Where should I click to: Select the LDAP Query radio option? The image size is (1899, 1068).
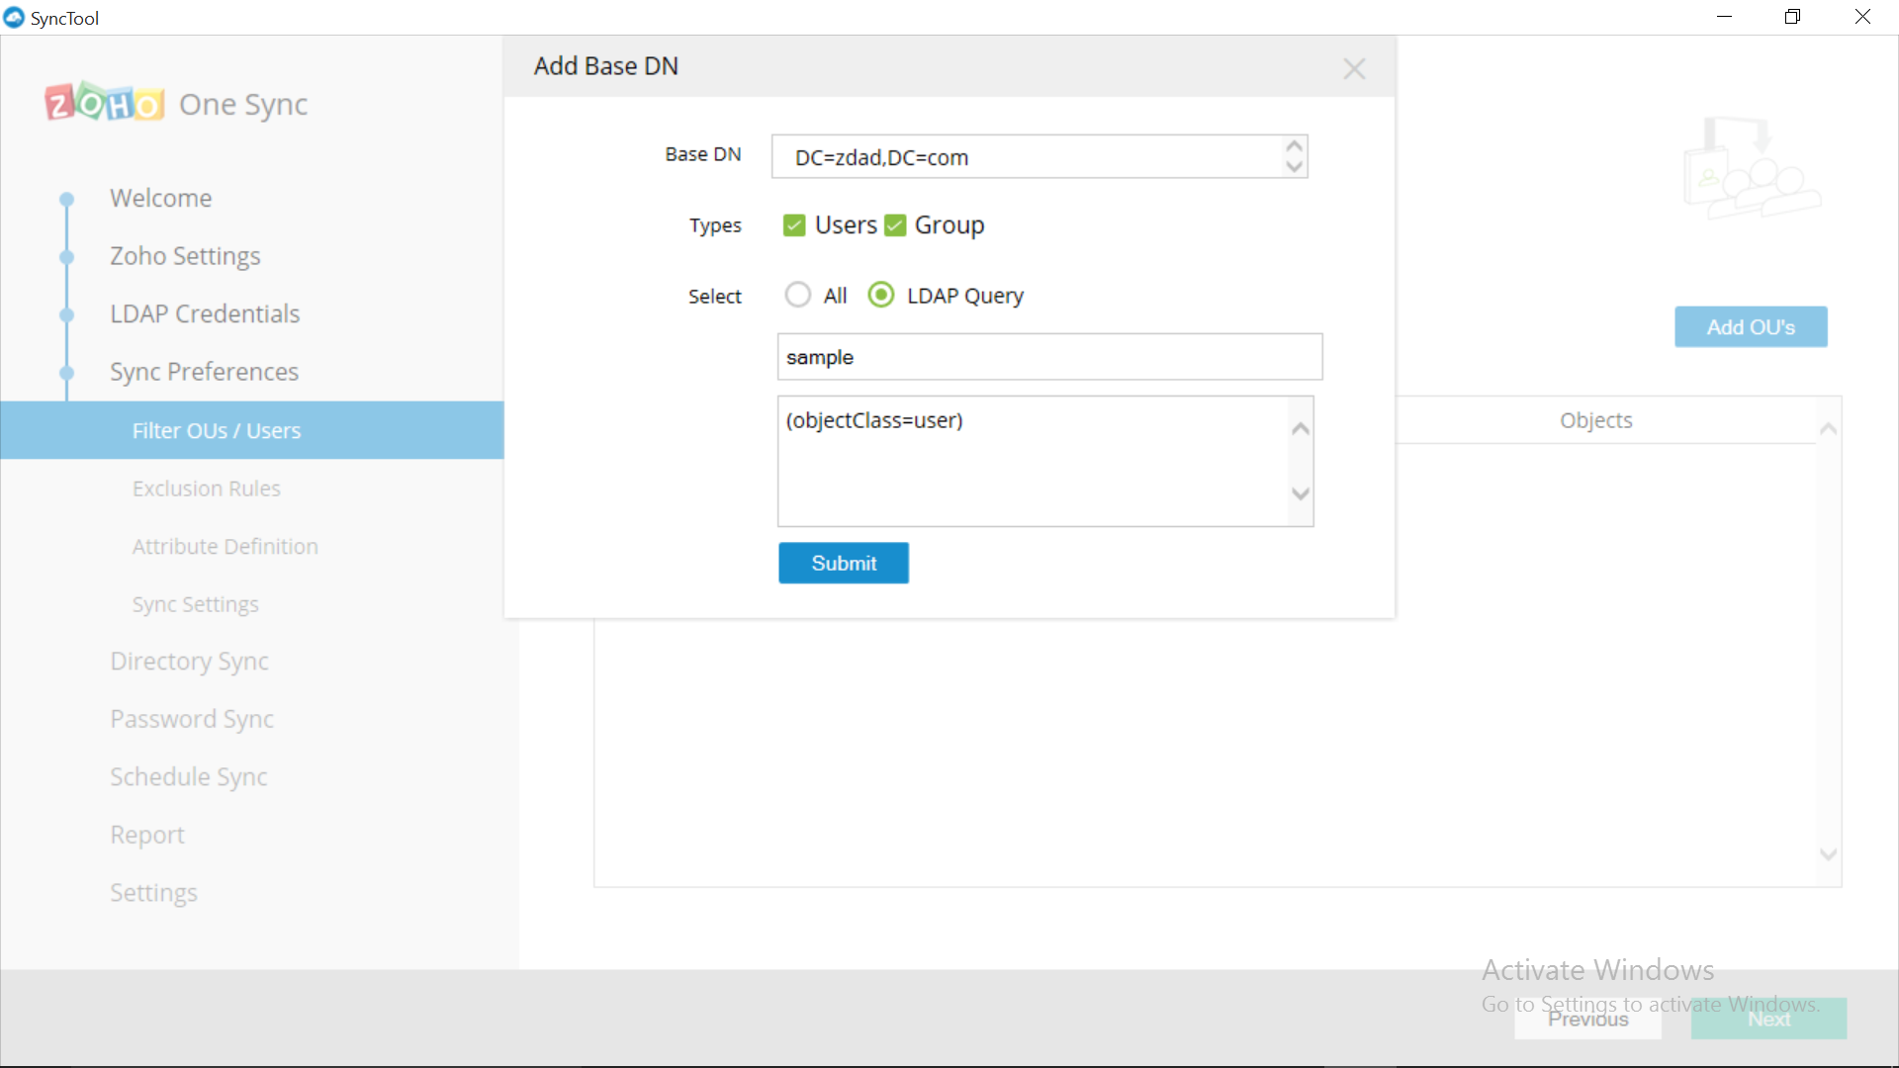pyautogui.click(x=880, y=295)
